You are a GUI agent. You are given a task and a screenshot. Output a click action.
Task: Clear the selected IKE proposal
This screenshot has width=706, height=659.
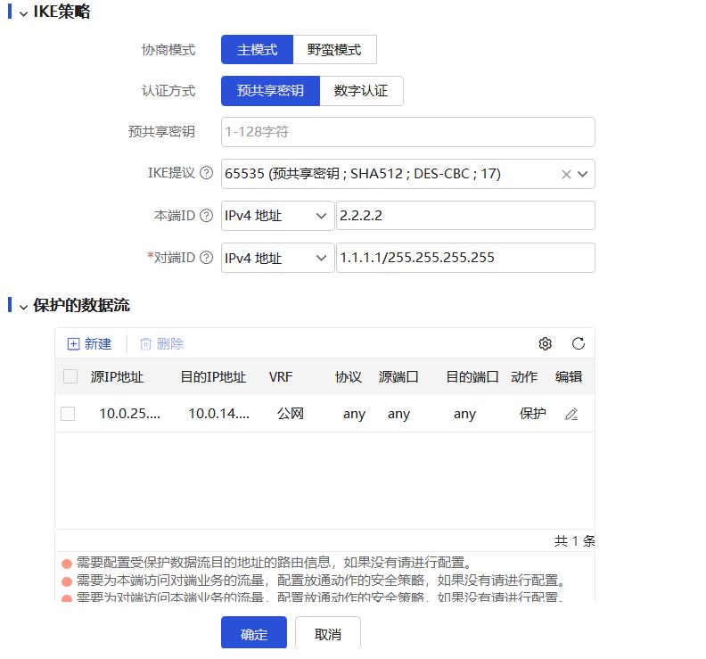coord(566,174)
